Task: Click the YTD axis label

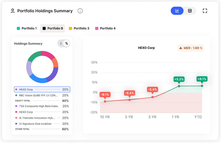Action: click(198, 117)
